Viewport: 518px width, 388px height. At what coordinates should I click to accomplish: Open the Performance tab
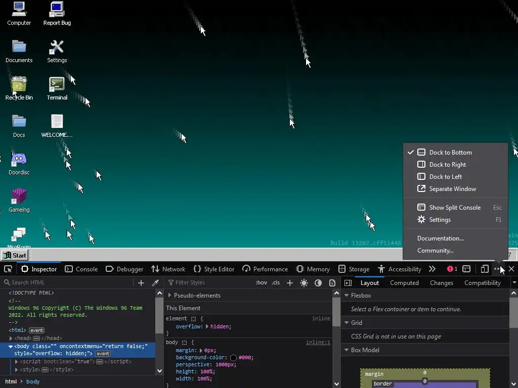tap(265, 269)
